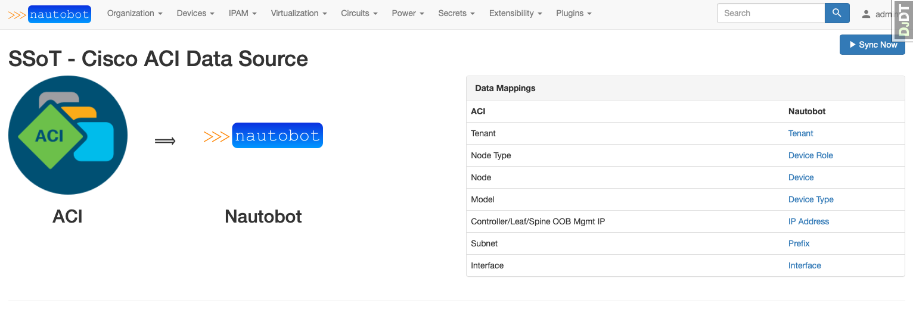
Task: Click the admin user icon
Action: point(866,14)
